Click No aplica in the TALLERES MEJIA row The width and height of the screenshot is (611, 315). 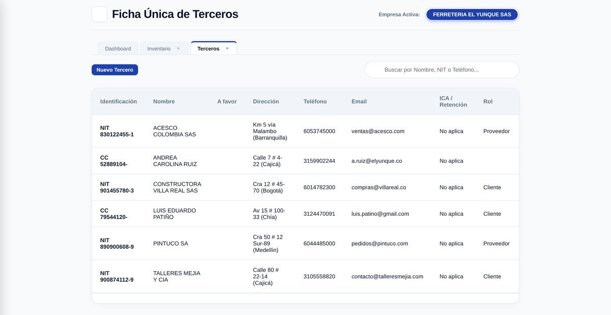click(x=452, y=276)
